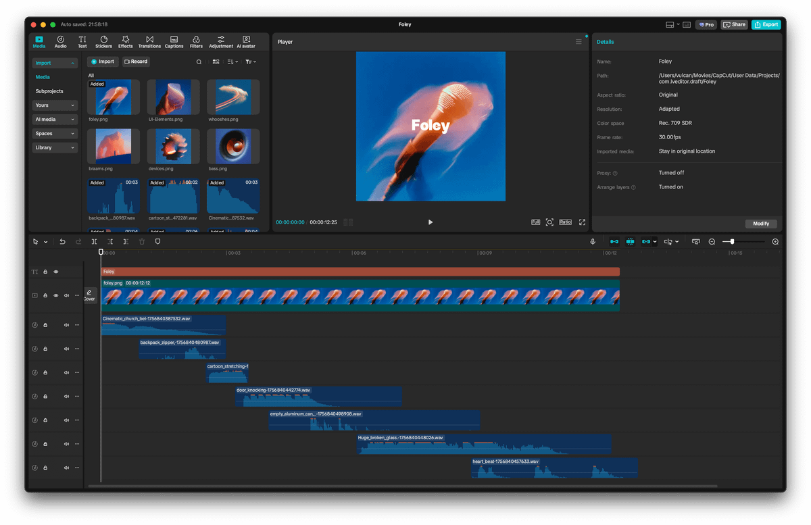Click the Modify button in Details
The width and height of the screenshot is (811, 525).
pyautogui.click(x=761, y=224)
